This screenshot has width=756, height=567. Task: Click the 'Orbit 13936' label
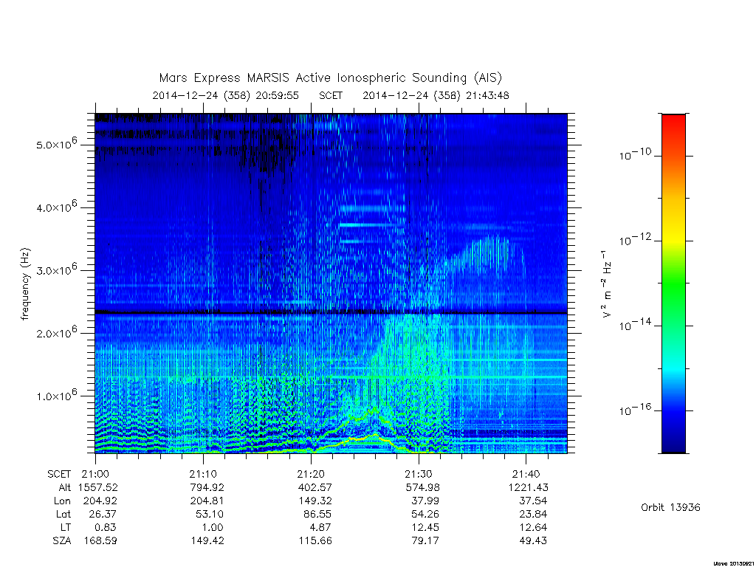coord(670,507)
